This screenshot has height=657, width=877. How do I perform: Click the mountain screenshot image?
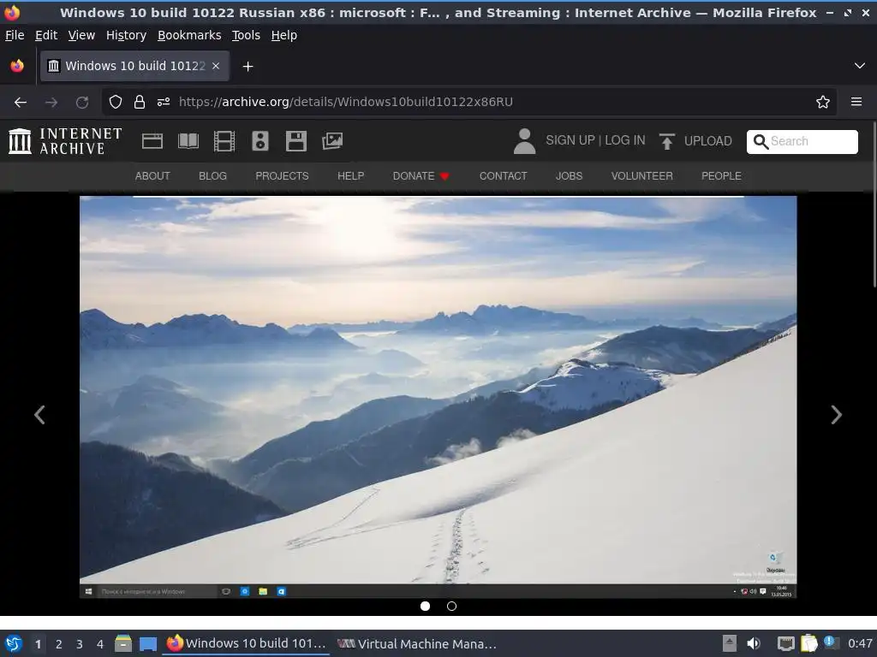[438, 397]
